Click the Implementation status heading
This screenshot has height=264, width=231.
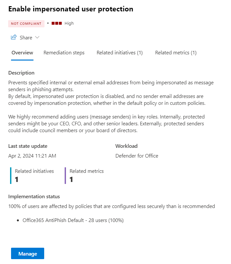[34, 196]
